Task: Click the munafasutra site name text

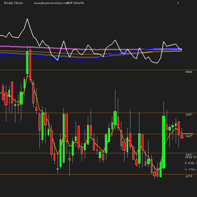Action: tap(51, 3)
